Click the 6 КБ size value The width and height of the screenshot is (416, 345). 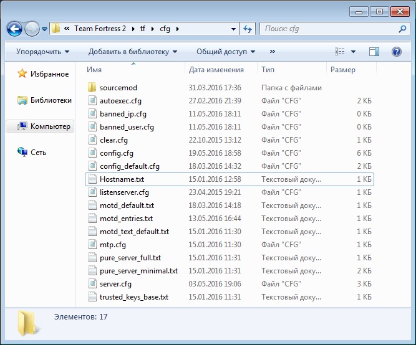tap(364, 153)
